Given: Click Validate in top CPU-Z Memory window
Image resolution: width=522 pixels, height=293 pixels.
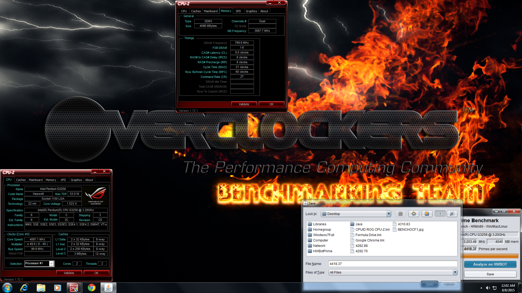Looking at the screenshot, I should 244,104.
